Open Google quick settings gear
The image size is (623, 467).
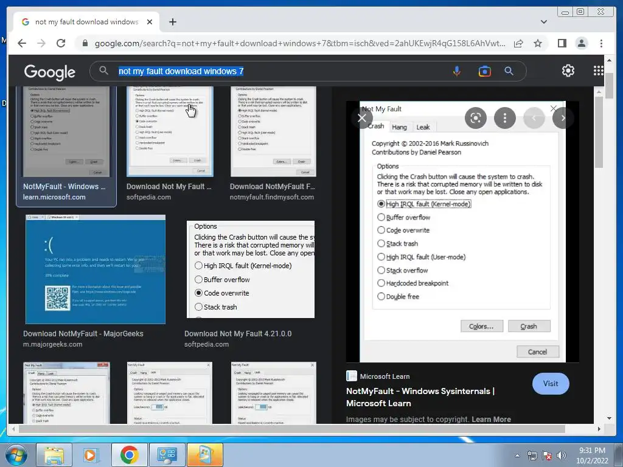(x=568, y=71)
